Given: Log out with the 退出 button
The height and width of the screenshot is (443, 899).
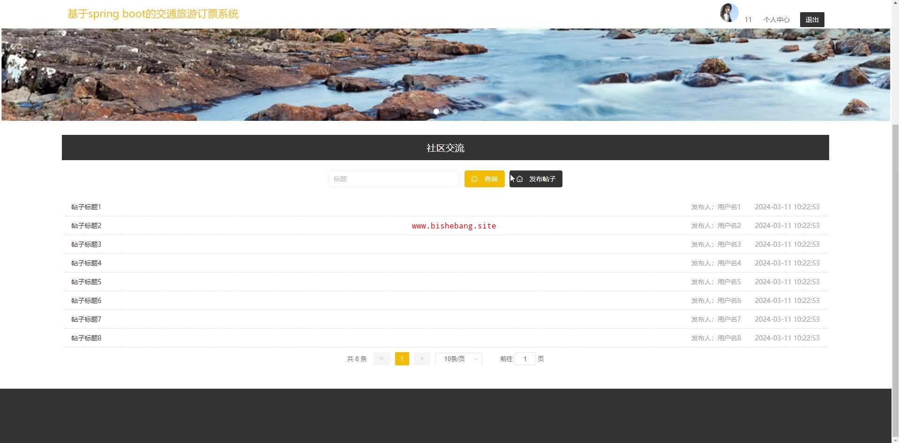Looking at the screenshot, I should [x=812, y=20].
